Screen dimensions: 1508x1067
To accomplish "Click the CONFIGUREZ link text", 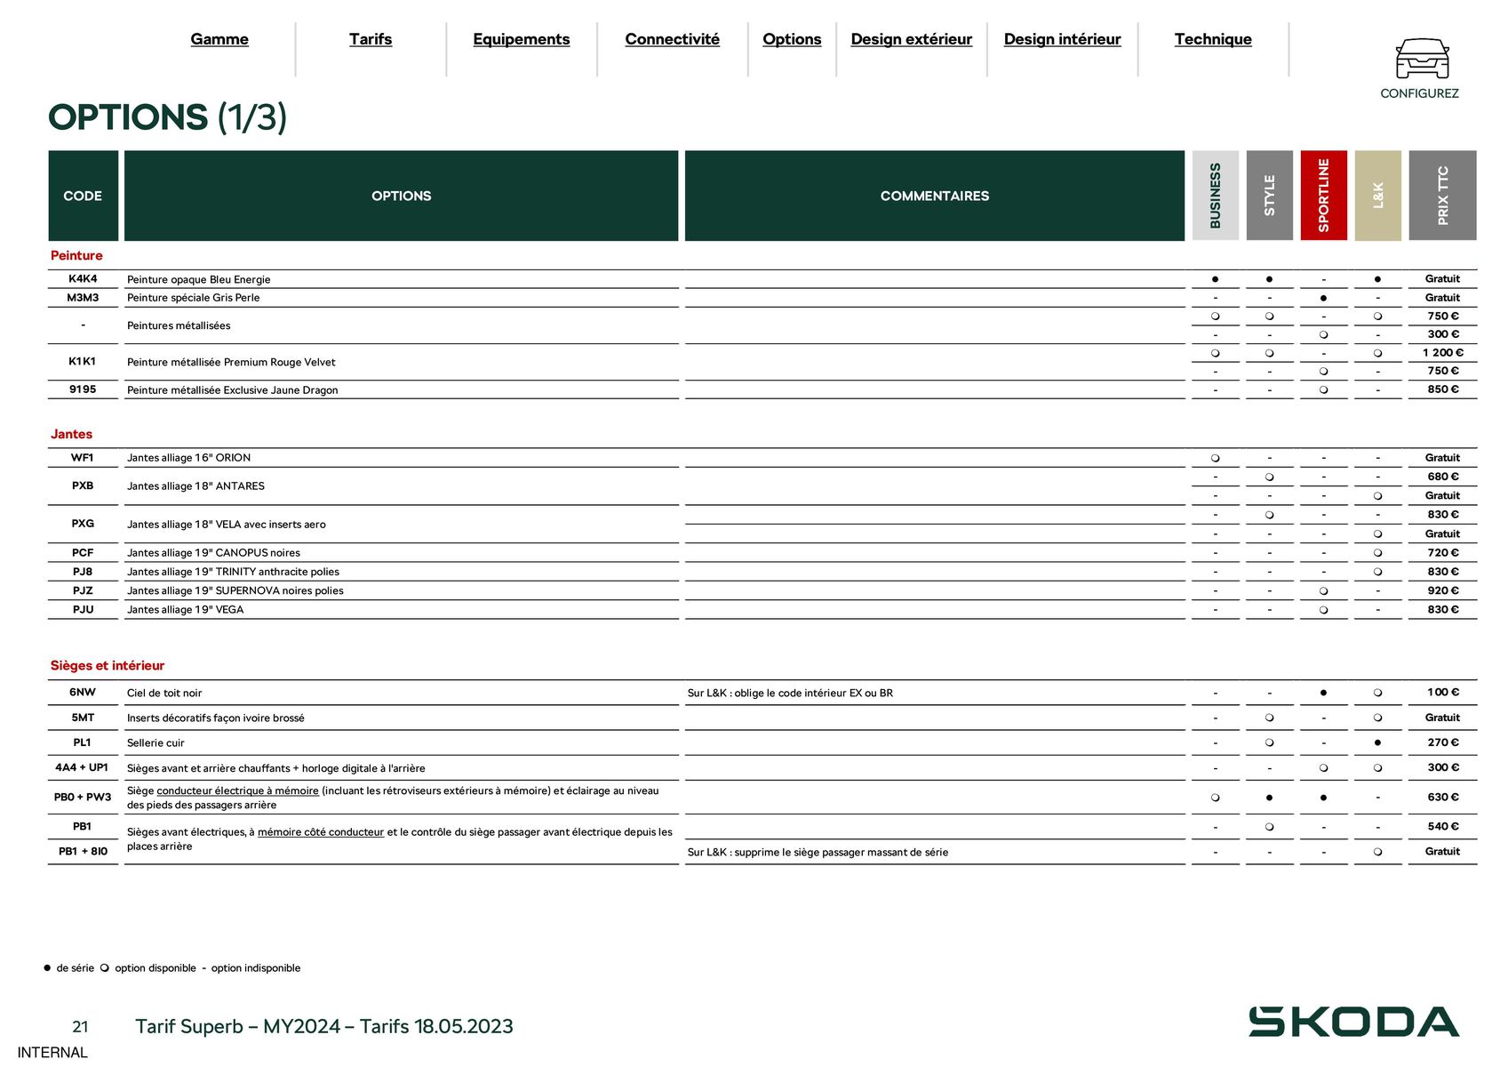I will coord(1419,93).
